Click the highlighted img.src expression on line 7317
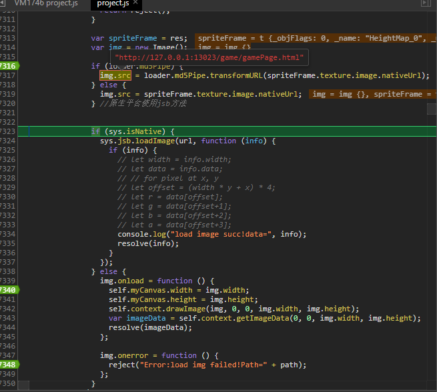This screenshot has width=437, height=392. 115,75
